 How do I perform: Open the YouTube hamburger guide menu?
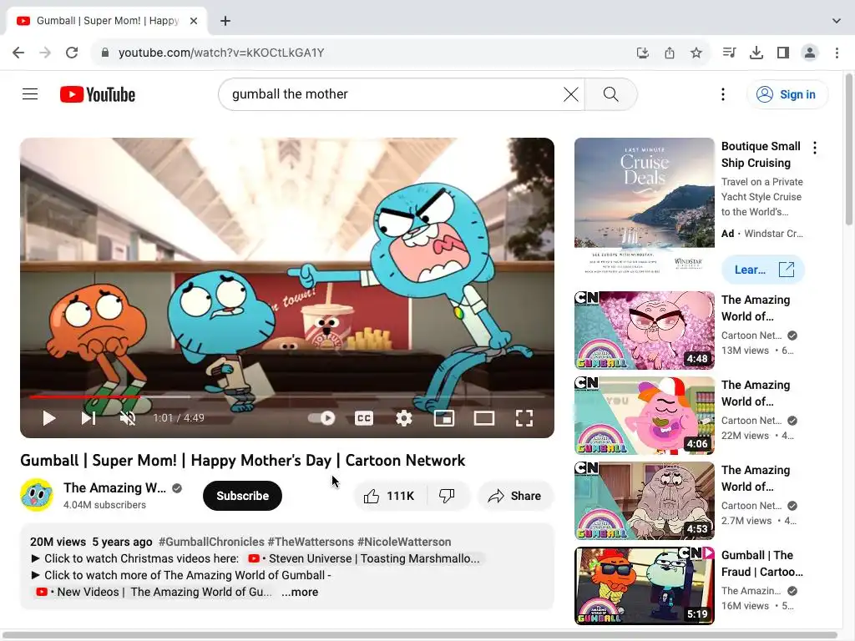point(30,94)
